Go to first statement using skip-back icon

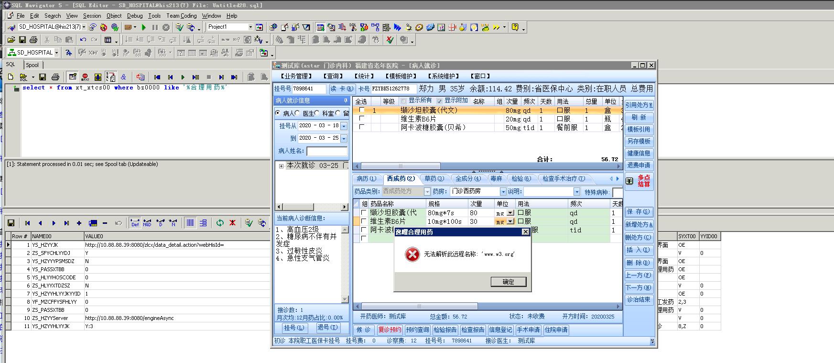tap(157, 77)
